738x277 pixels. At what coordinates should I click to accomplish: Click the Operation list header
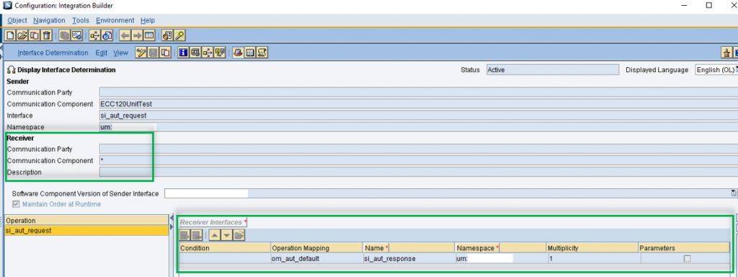(x=86, y=221)
